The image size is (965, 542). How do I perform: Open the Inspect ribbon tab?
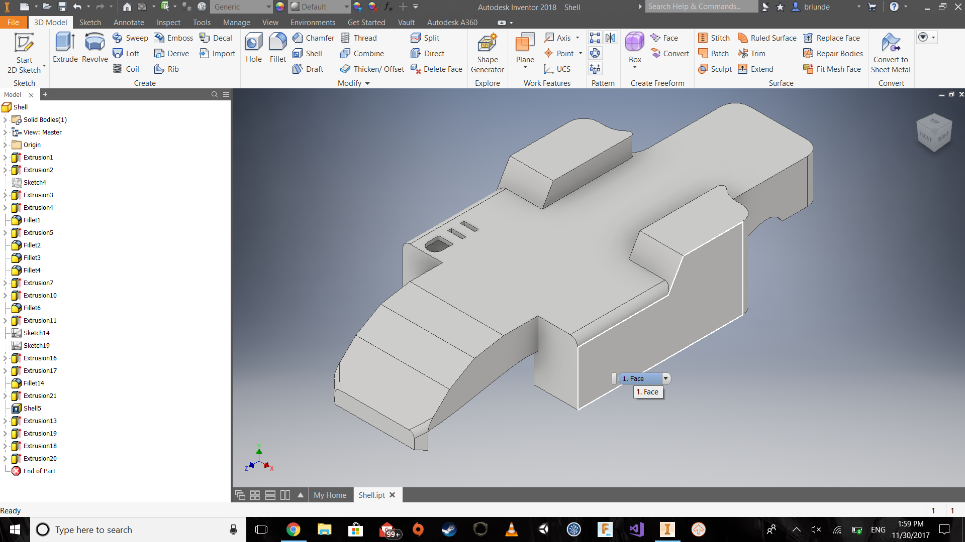pyautogui.click(x=168, y=22)
